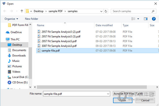Expand the address bar history dropdown
Viewport: 159px width, 106px height.
101,11
